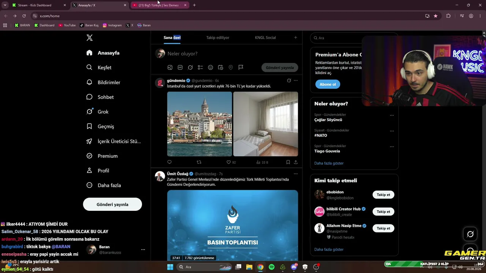Click the Abone ol Premium button
This screenshot has width=486, height=273.
(x=328, y=84)
